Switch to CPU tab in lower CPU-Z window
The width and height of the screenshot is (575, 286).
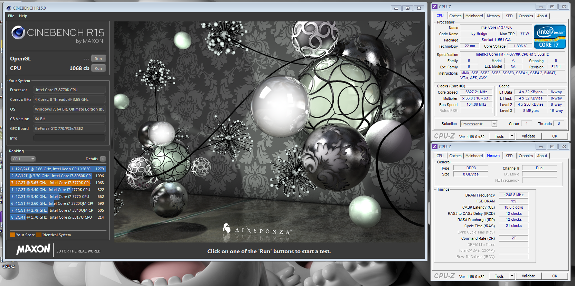(440, 156)
